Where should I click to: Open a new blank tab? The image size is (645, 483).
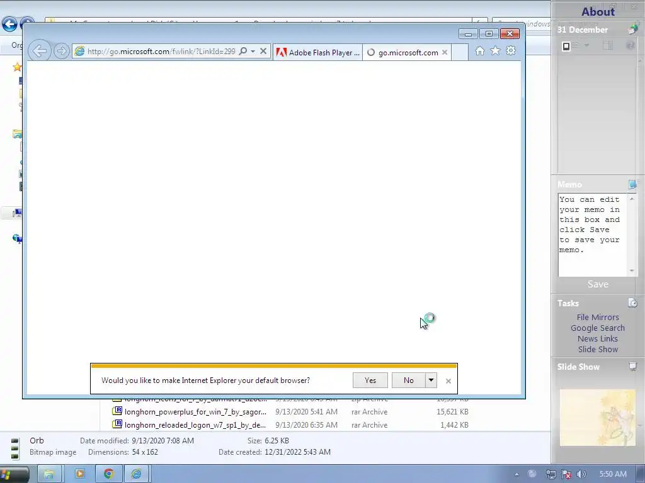point(460,52)
